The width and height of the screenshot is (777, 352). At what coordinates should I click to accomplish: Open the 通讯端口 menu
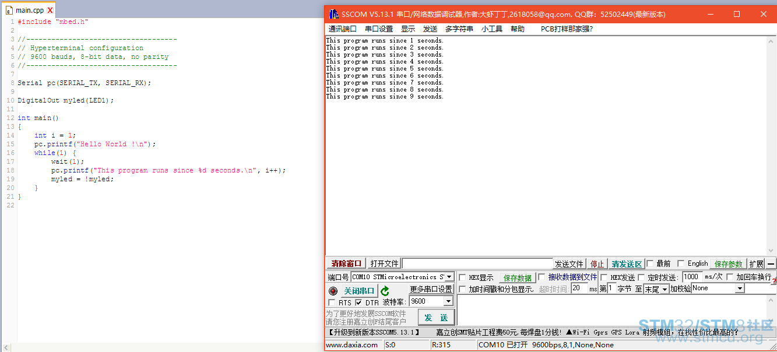point(342,29)
